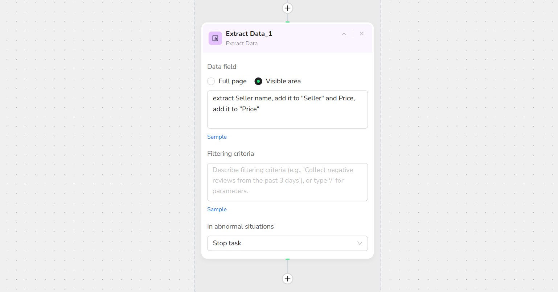Click the green connector at the card top
Screen dimensions: 558x292
287,22
